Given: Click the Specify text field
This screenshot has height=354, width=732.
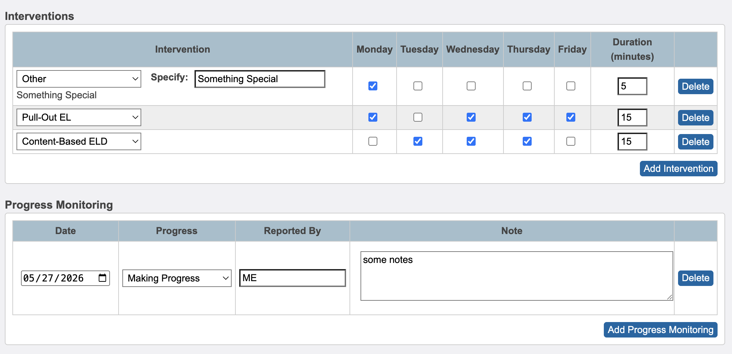Looking at the screenshot, I should coord(260,79).
